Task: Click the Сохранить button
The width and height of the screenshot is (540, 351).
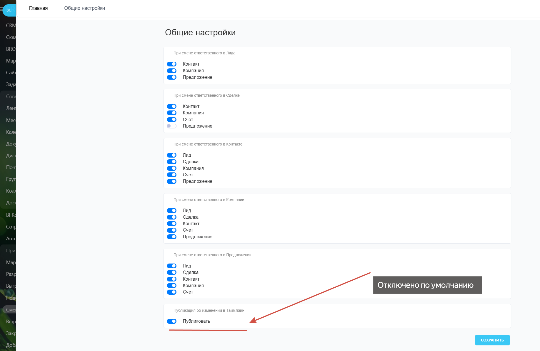Action: pyautogui.click(x=492, y=340)
